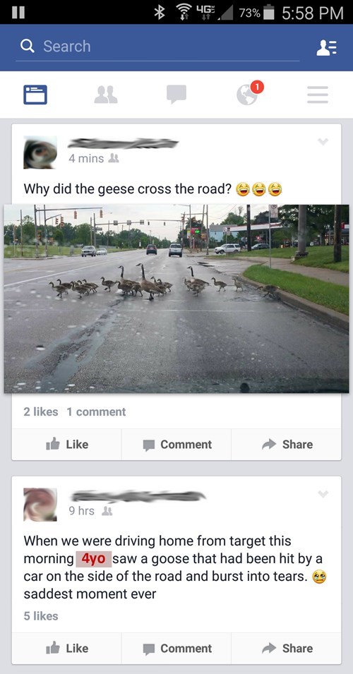Viewport: 353px width, 674px height.
Task: Open notifications globe with red badge
Action: (249, 92)
